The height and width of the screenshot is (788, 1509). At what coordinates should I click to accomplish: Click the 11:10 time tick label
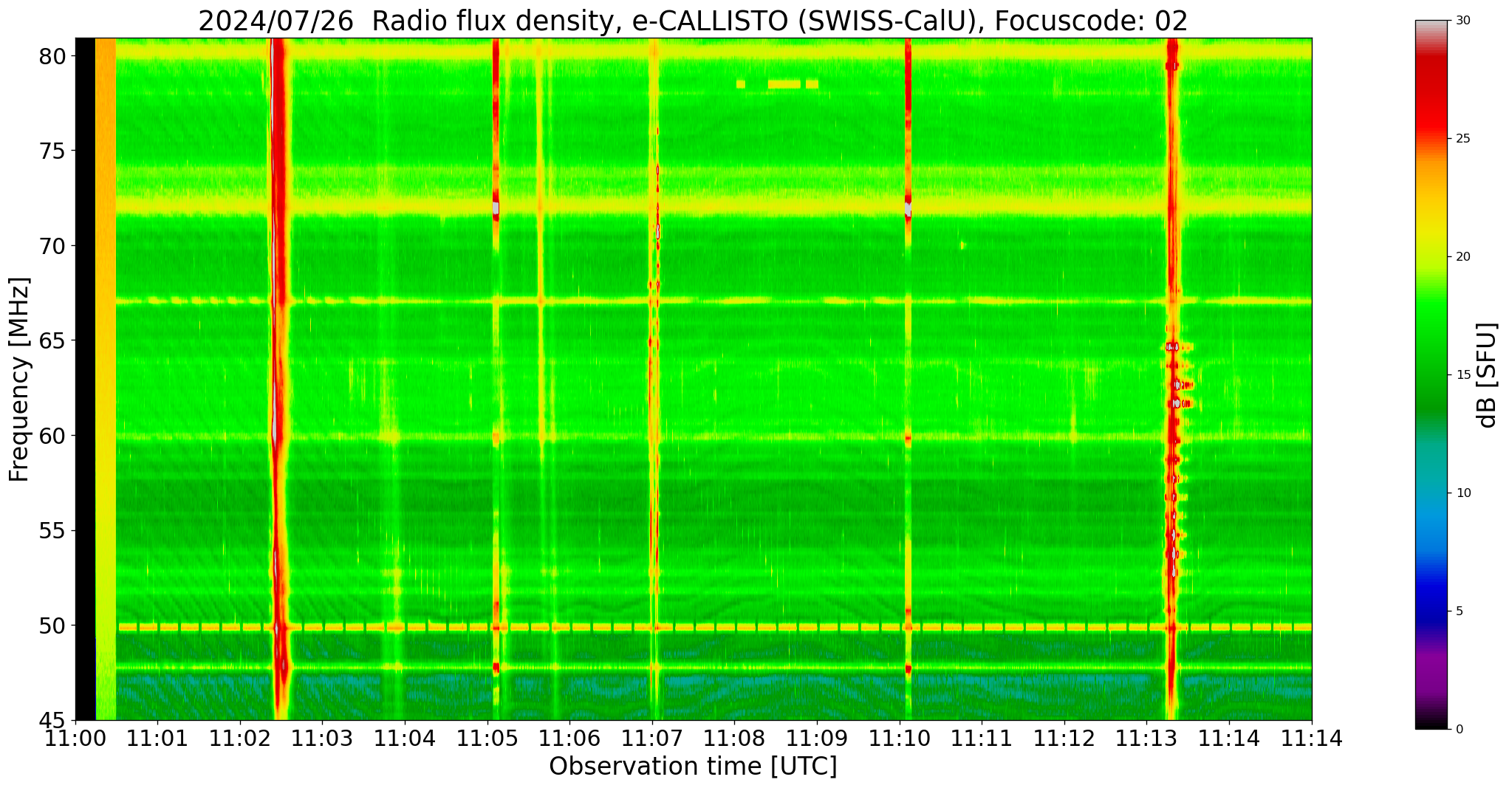pyautogui.click(x=900, y=738)
